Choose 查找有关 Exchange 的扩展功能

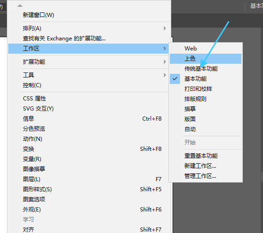tap(89, 39)
